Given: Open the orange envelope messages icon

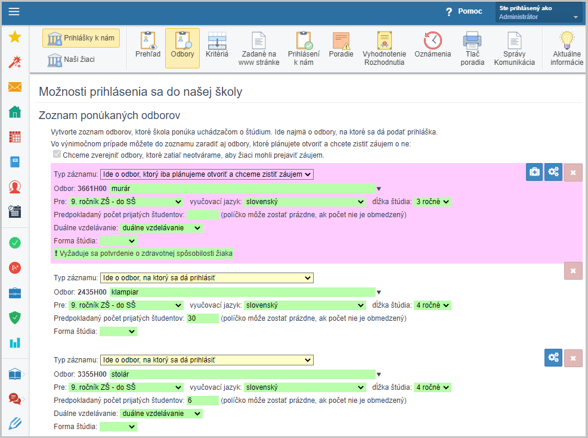Looking at the screenshot, I should click(15, 87).
